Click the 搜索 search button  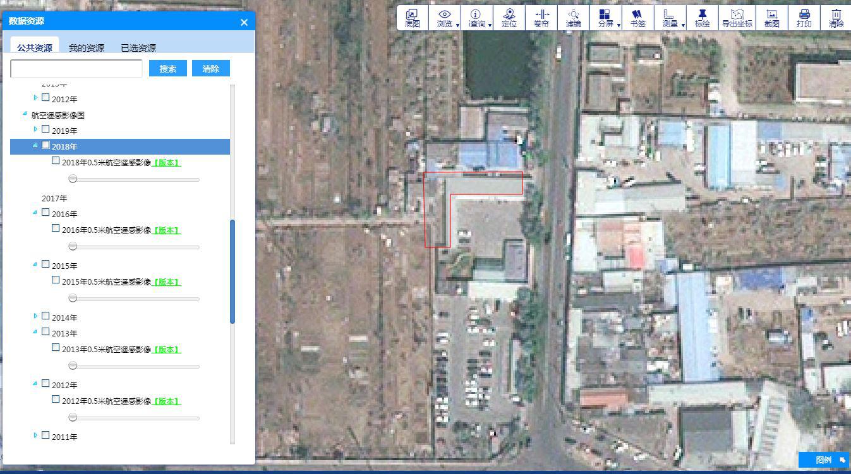tap(168, 69)
